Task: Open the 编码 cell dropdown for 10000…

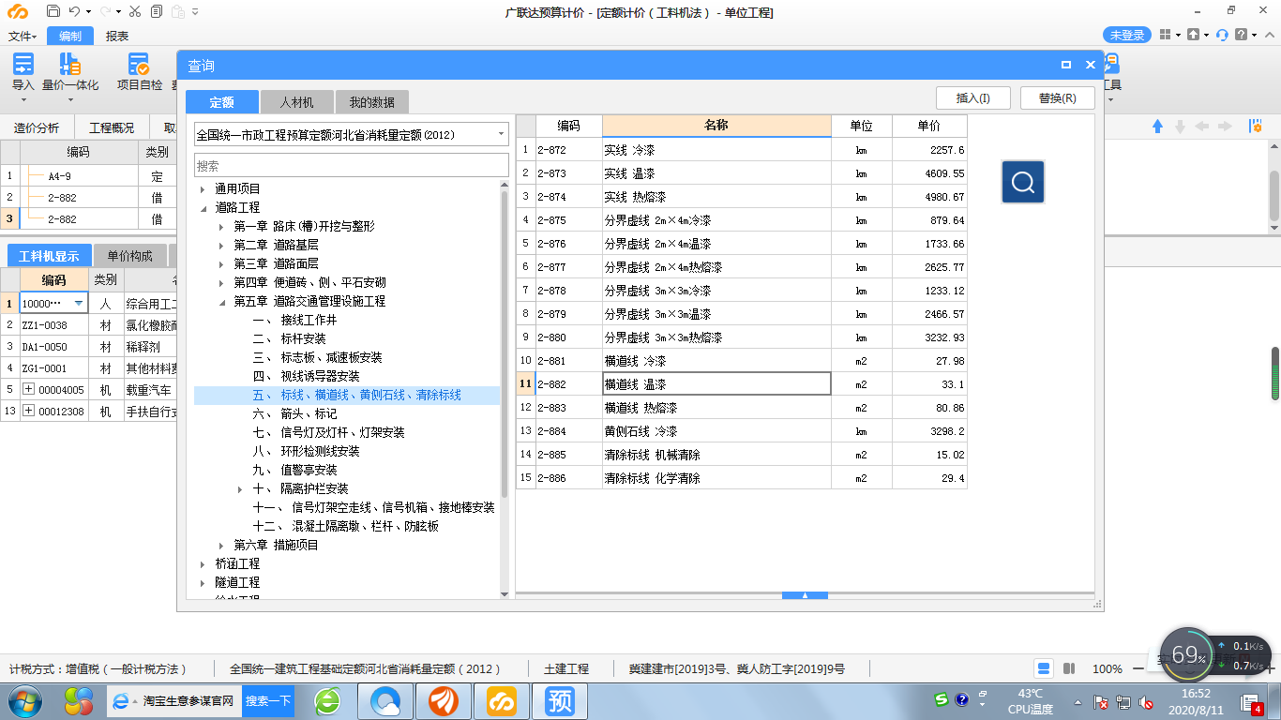Action: [78, 304]
